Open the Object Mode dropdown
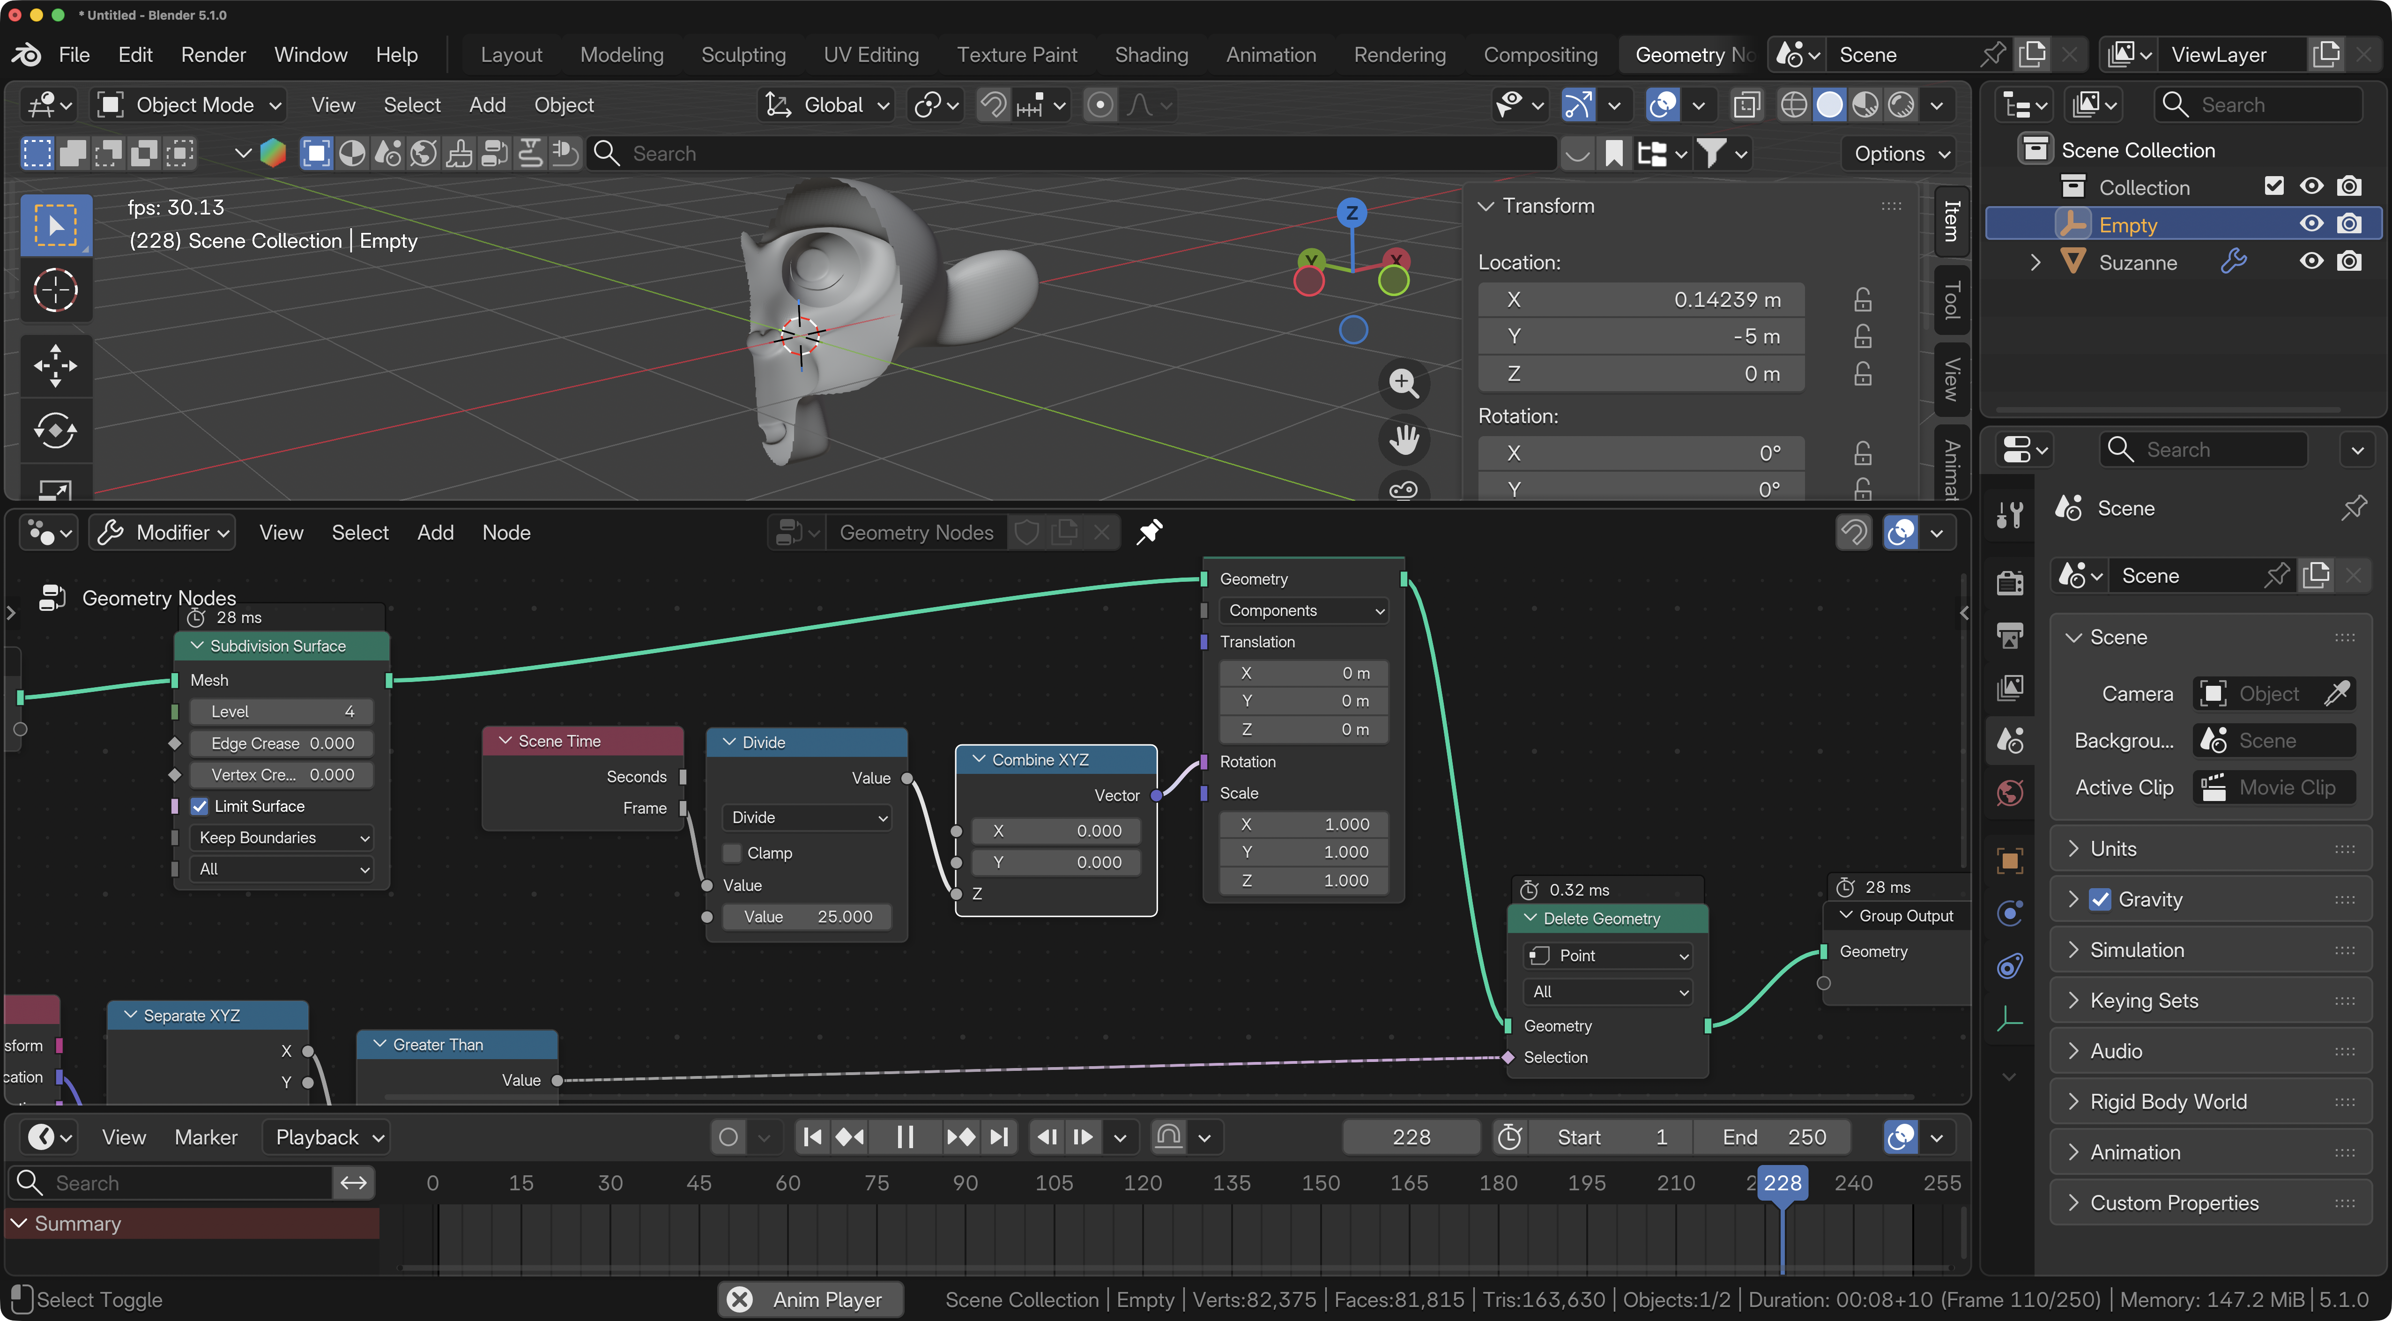The height and width of the screenshot is (1321, 2392). pyautogui.click(x=189, y=105)
